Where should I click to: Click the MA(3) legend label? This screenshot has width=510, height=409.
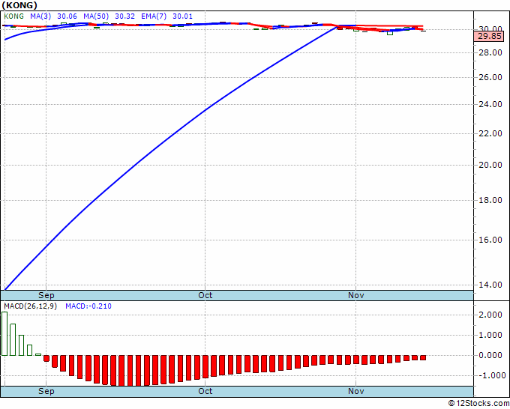(x=40, y=16)
